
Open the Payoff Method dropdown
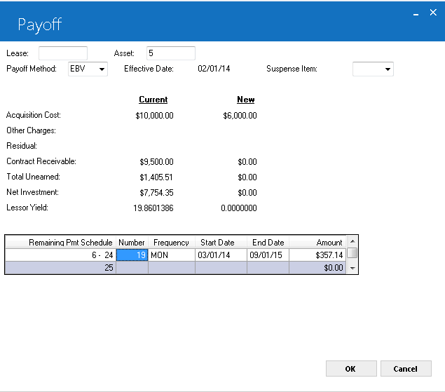pyautogui.click(x=88, y=69)
